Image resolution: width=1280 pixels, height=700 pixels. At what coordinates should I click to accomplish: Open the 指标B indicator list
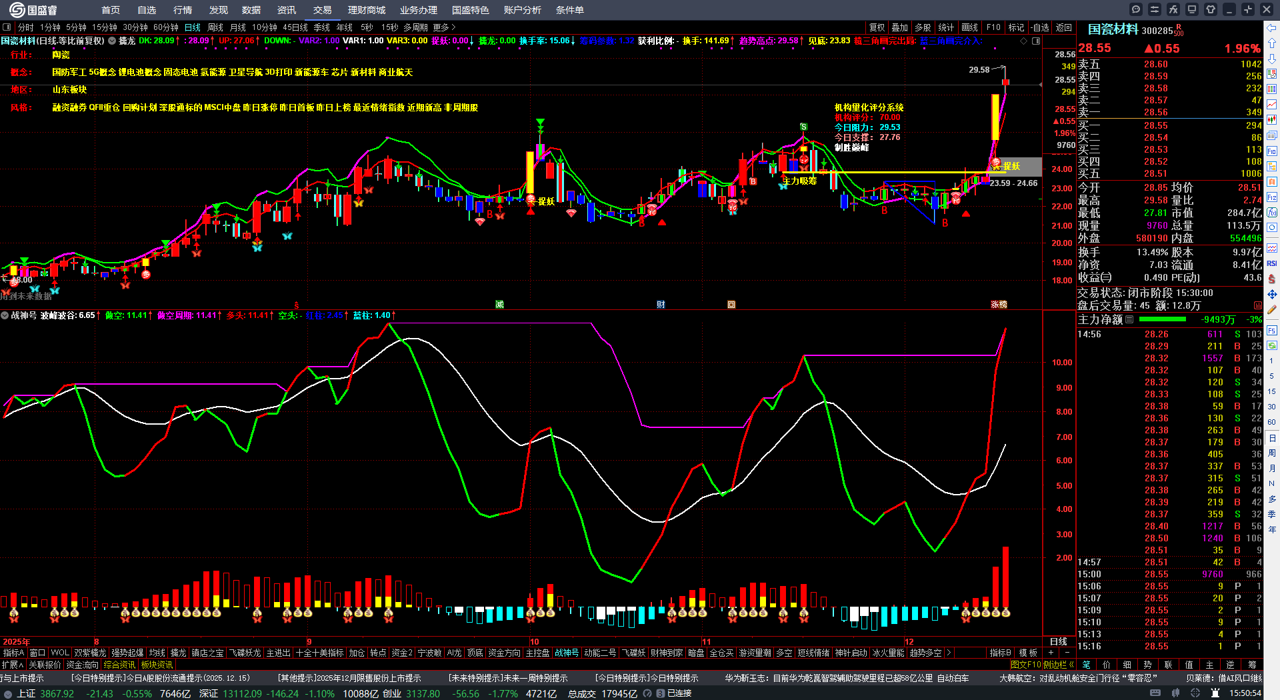click(x=1000, y=653)
